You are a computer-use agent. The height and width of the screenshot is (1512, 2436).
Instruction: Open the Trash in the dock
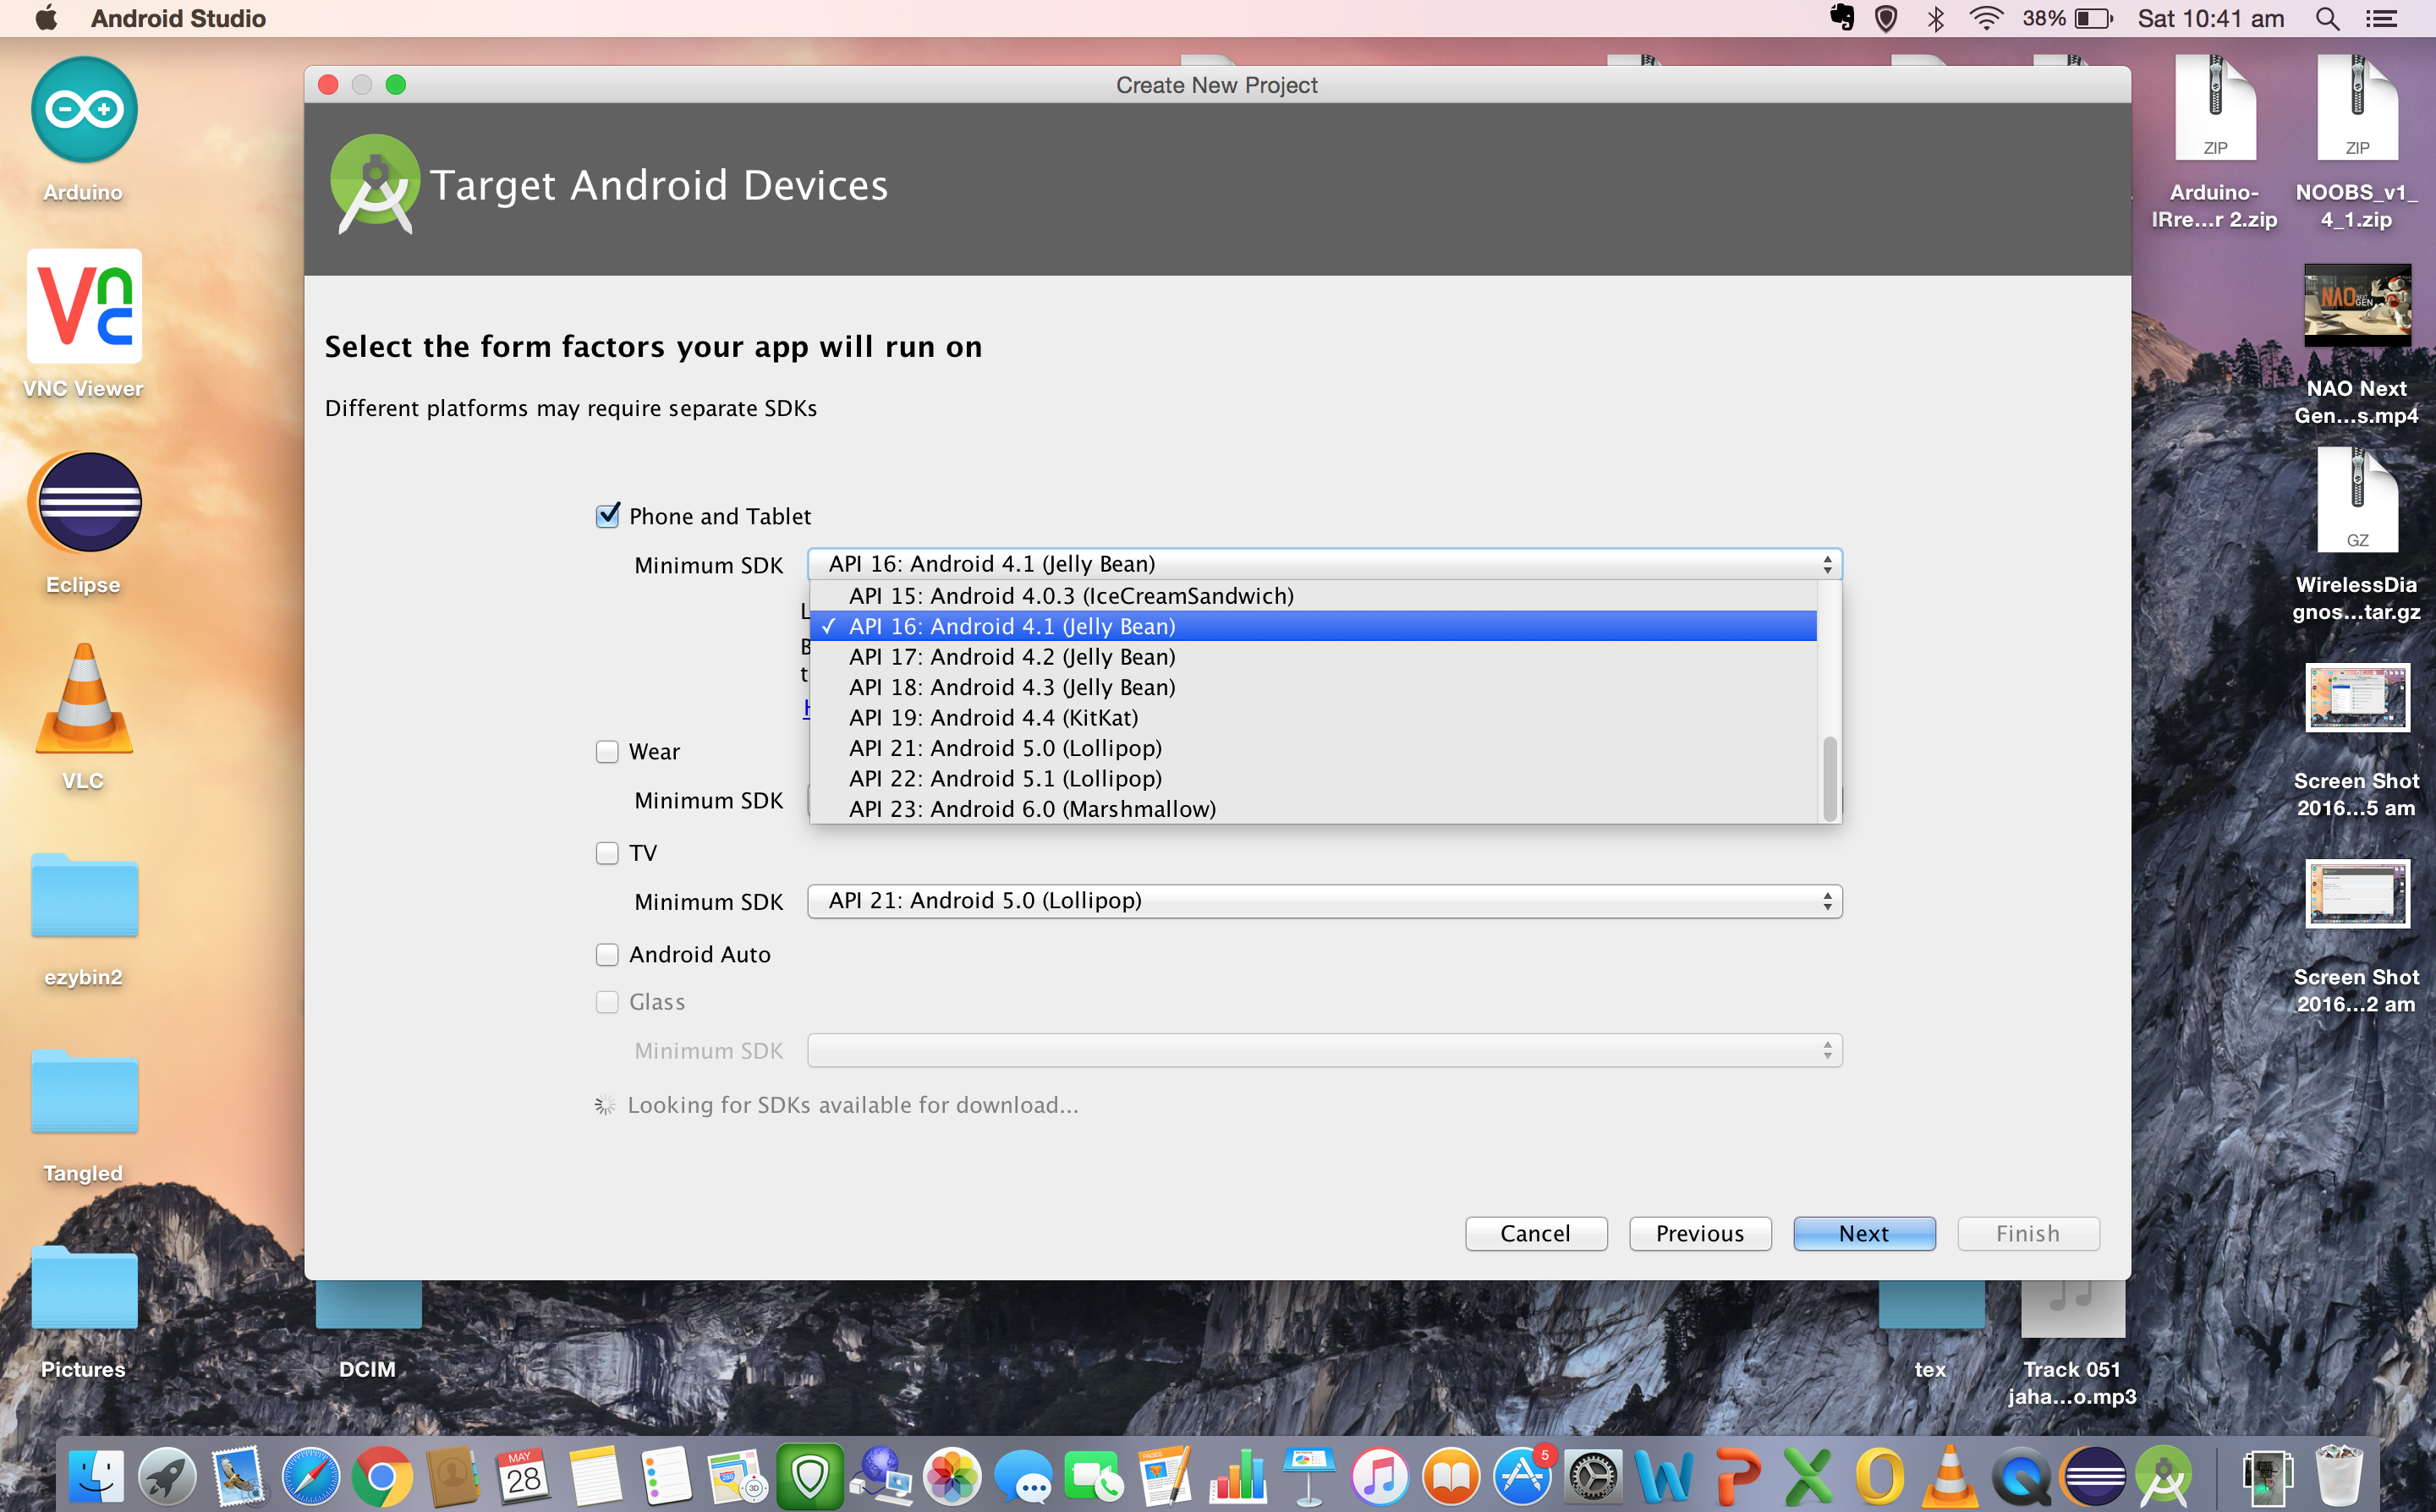point(2339,1476)
